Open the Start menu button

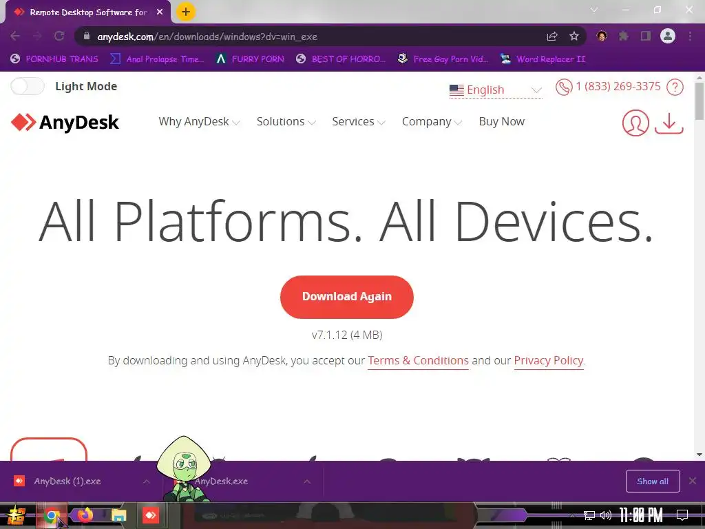[17, 515]
